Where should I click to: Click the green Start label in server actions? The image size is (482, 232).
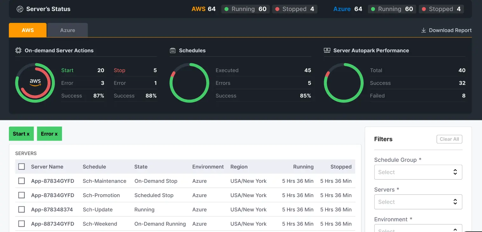(67, 70)
